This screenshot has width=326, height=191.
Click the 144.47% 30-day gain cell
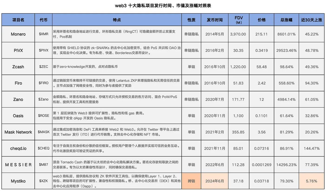pos(312,148)
